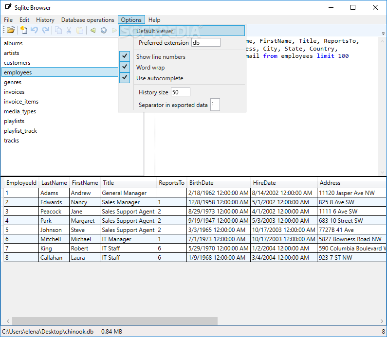Click the Preferred extension field

tap(206, 42)
